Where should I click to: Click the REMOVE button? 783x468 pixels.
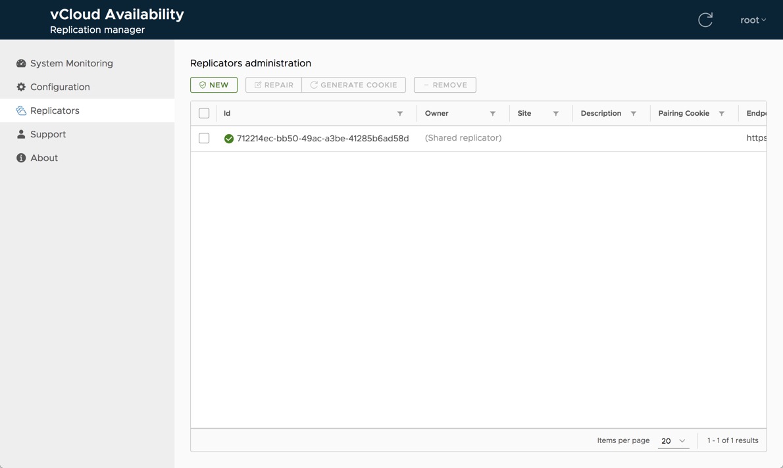point(445,85)
